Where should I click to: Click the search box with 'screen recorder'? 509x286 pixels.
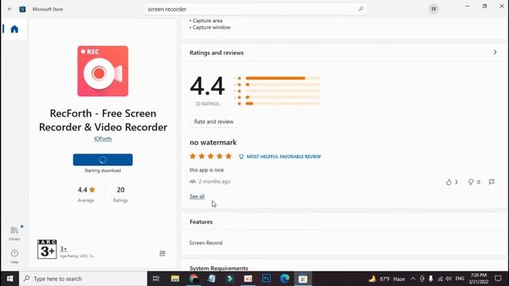[256, 9]
